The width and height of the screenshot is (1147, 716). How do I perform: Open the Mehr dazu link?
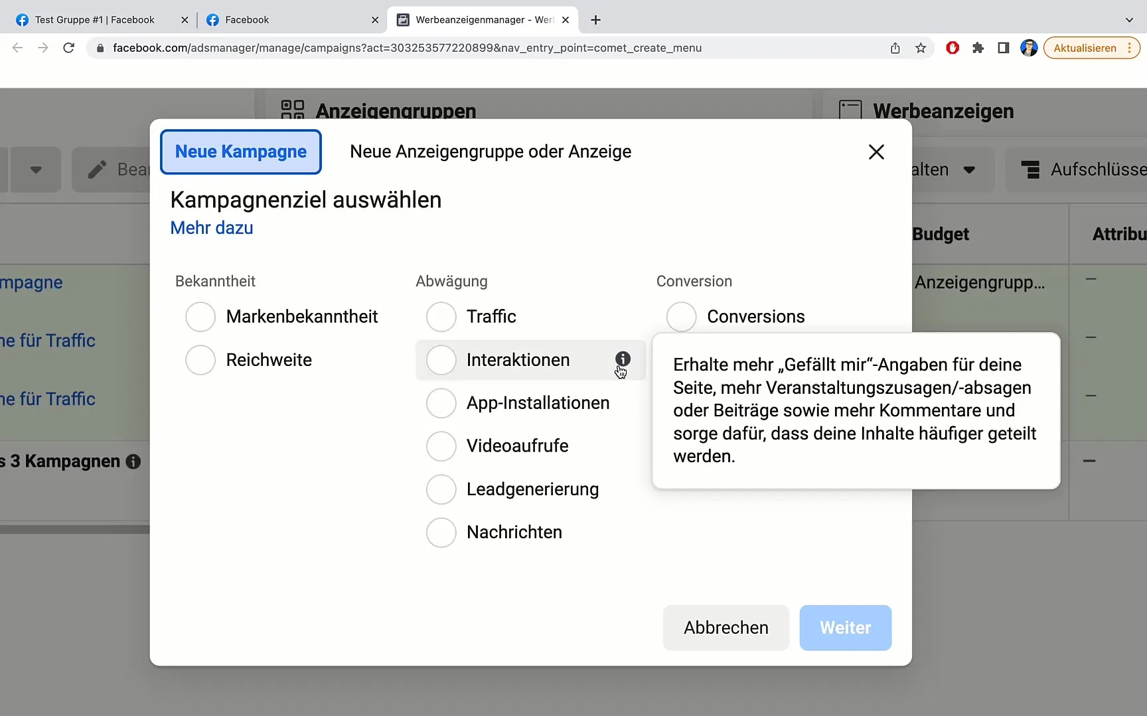[x=212, y=228]
